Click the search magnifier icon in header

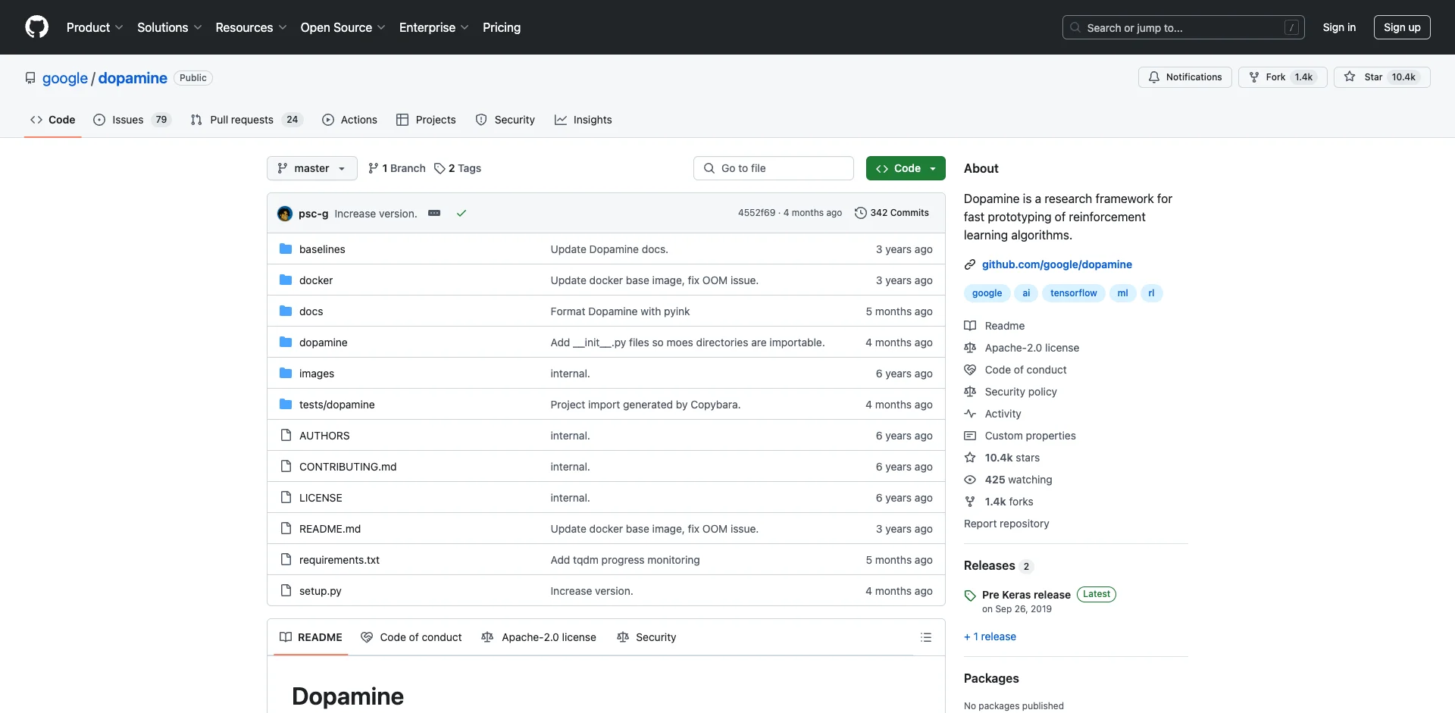click(1075, 27)
